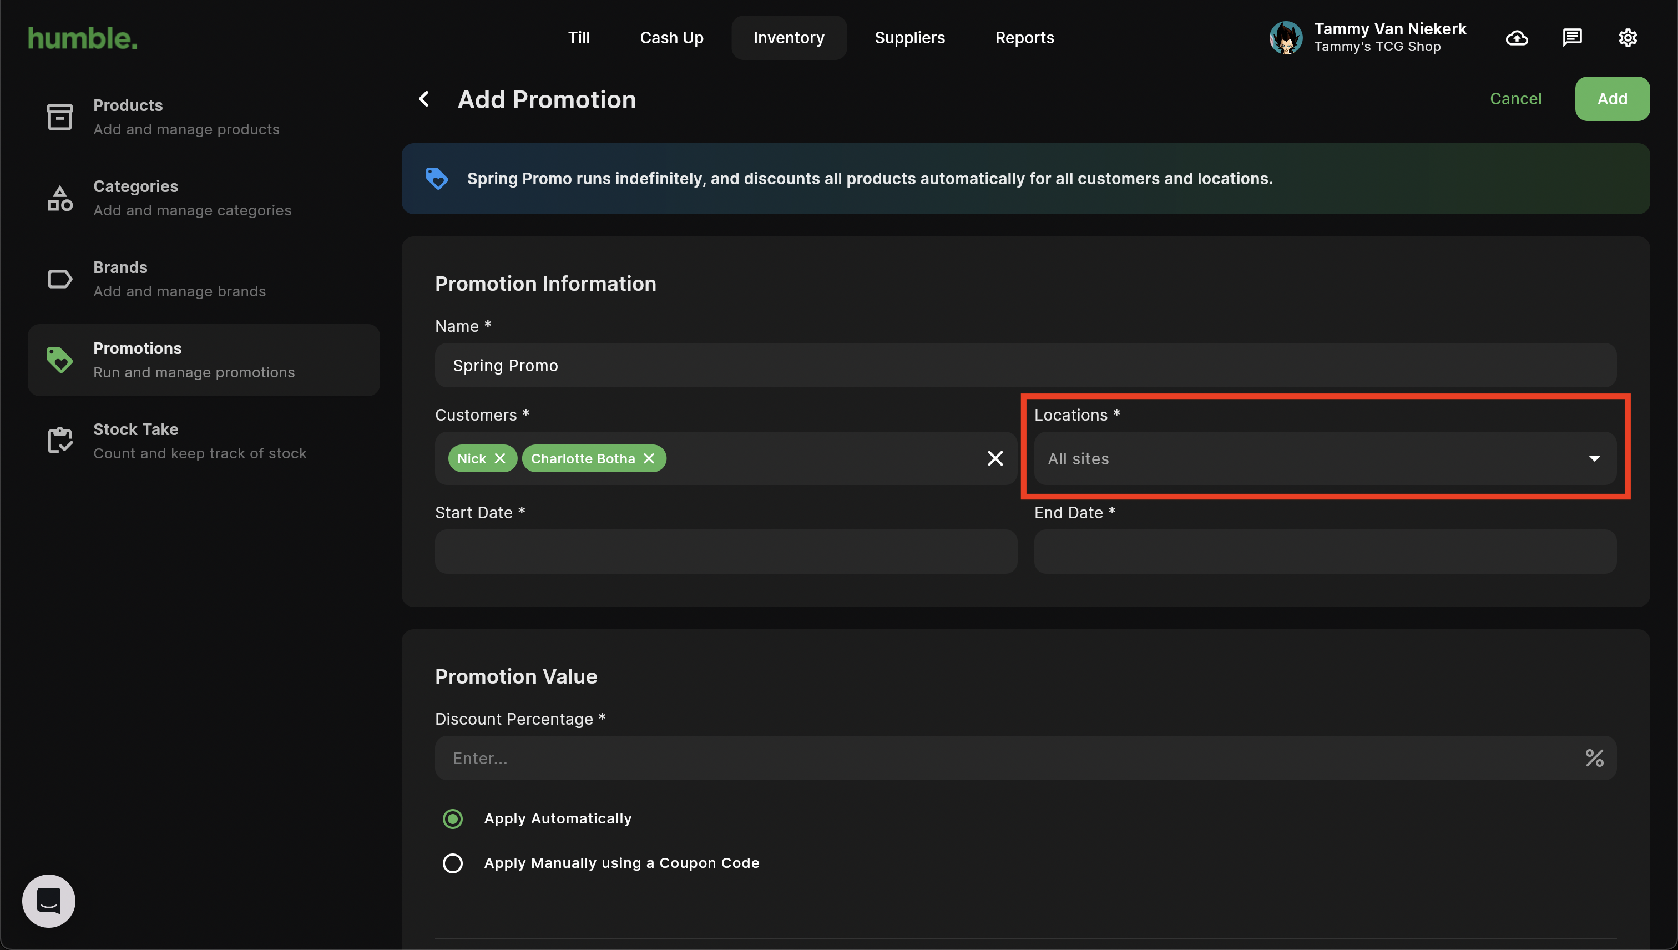The height and width of the screenshot is (950, 1678).
Task: Select Apply Automatically option
Action: coord(453,819)
